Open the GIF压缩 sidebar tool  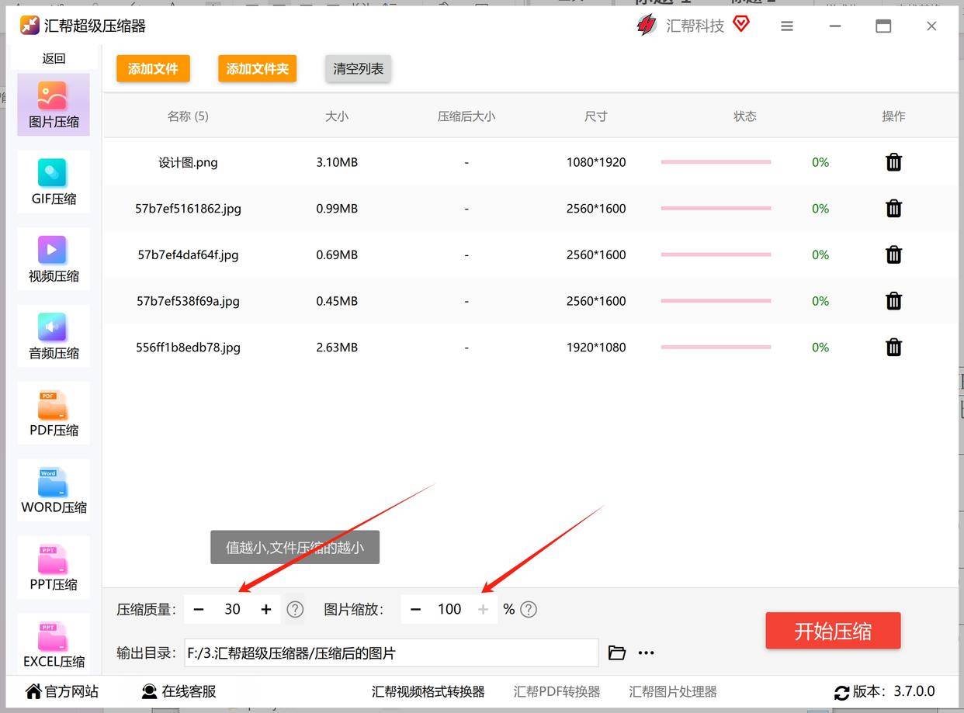pyautogui.click(x=54, y=182)
